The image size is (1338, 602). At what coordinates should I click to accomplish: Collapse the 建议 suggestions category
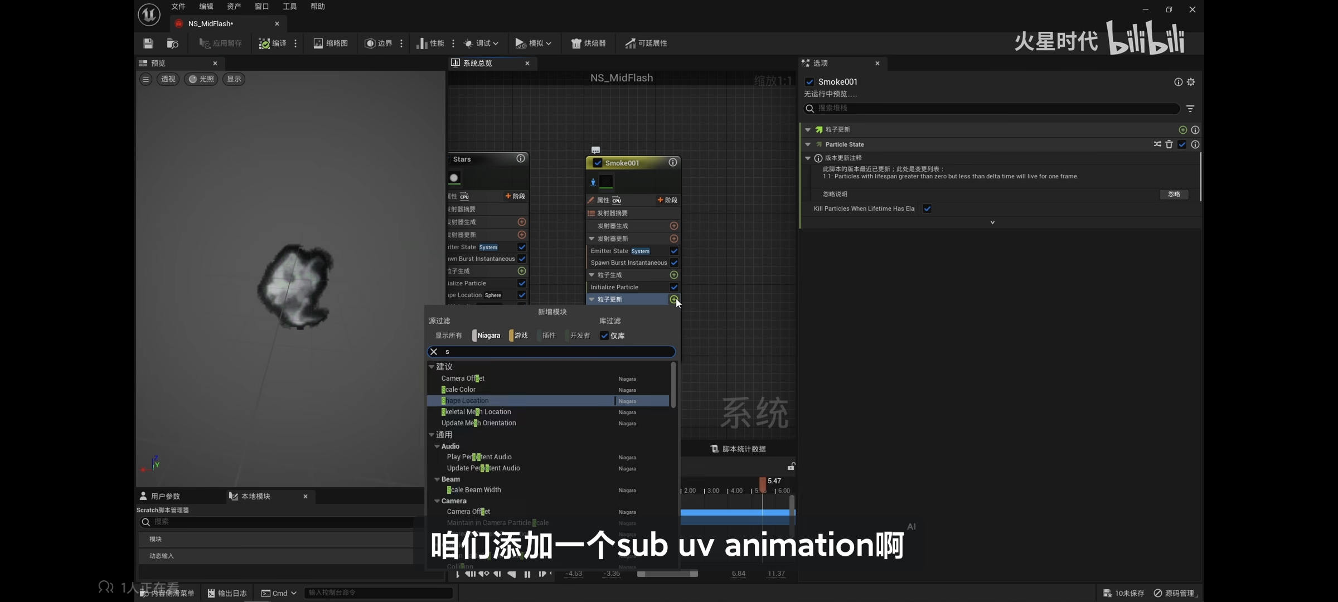pyautogui.click(x=432, y=367)
